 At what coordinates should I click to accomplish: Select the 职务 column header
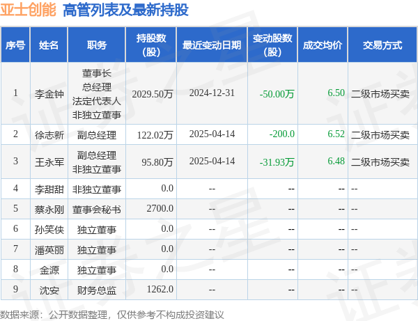point(97,45)
